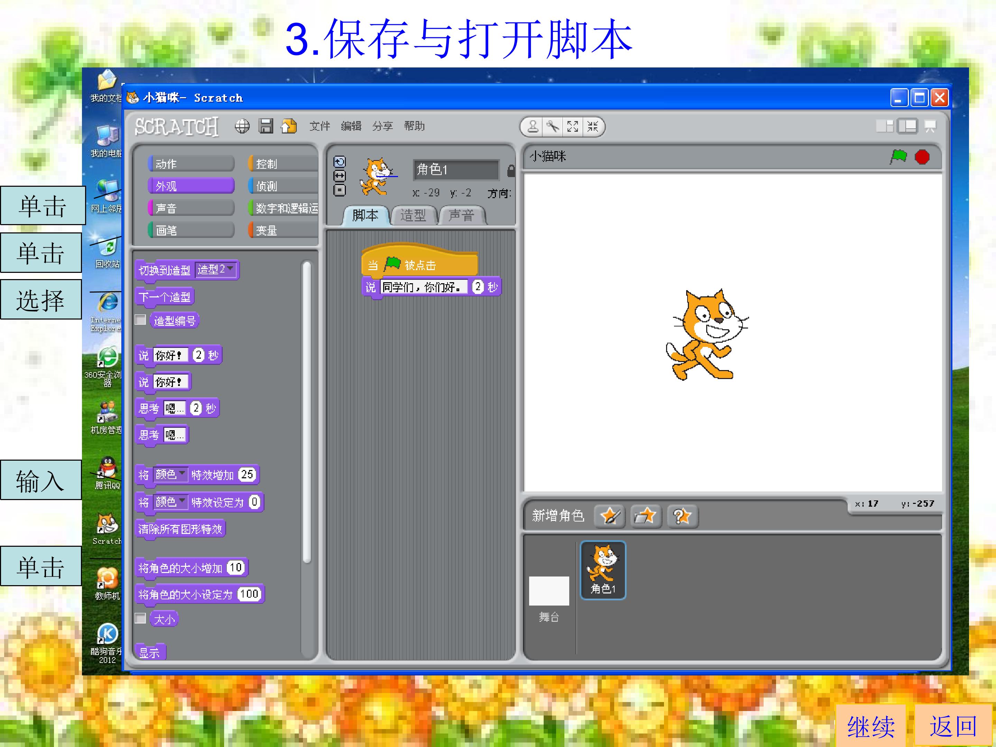
Task: Select the scissors delete tool
Action: (553, 127)
